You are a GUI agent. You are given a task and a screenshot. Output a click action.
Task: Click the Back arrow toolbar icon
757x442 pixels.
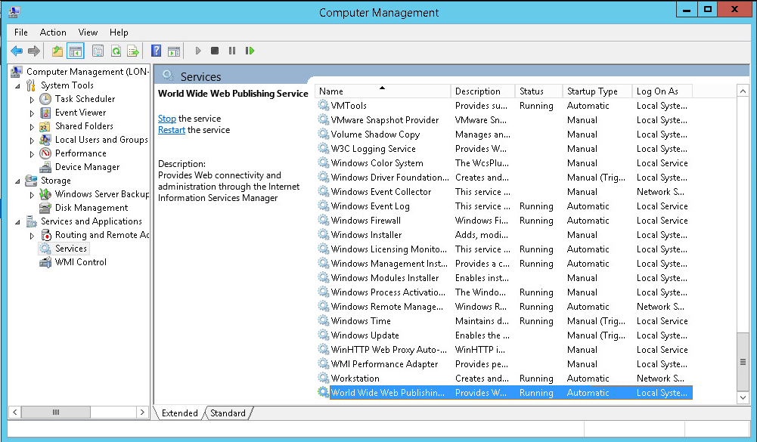pos(17,51)
